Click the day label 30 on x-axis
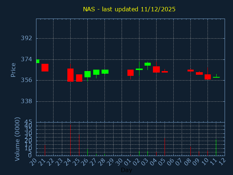Screen dimensions: 233x175 pos(119,162)
